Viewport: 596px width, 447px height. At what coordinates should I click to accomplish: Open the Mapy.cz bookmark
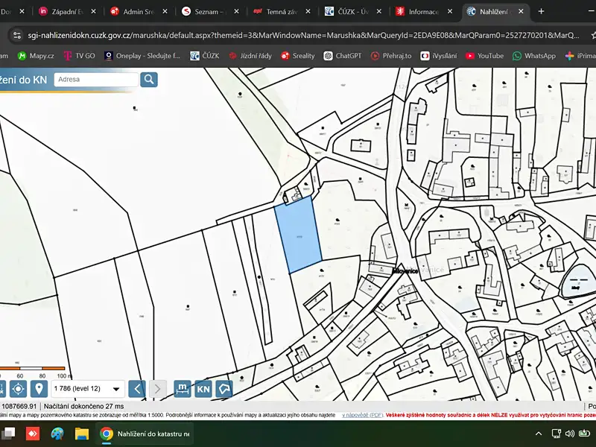(36, 56)
